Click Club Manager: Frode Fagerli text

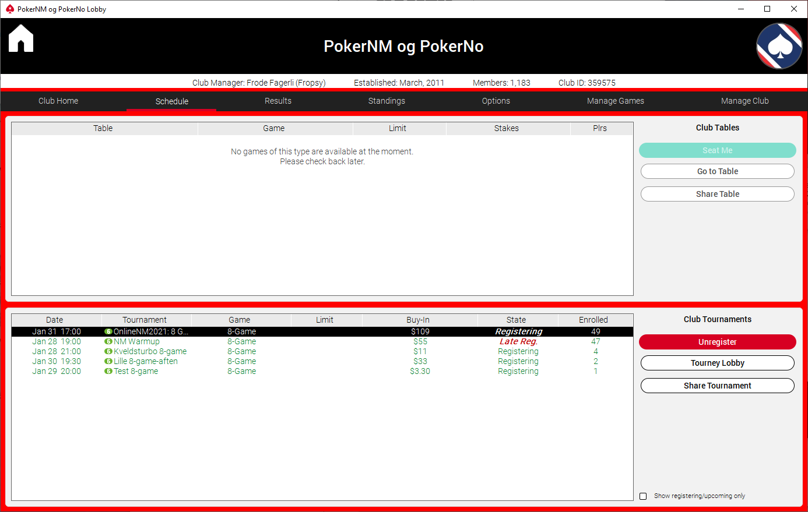coord(259,83)
